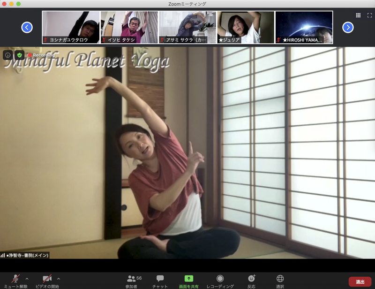Select ヨシナガユウタロウ participant thumbnail

click(71, 27)
